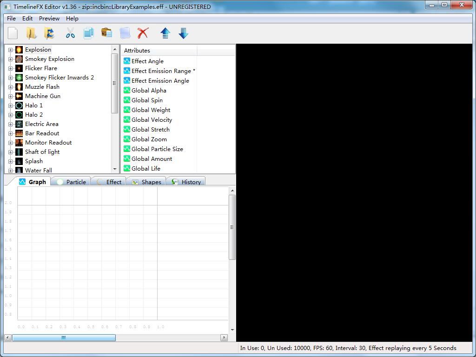The image size is (476, 357).
Task: Click the Global Alpha graph icon
Action: 127,90
